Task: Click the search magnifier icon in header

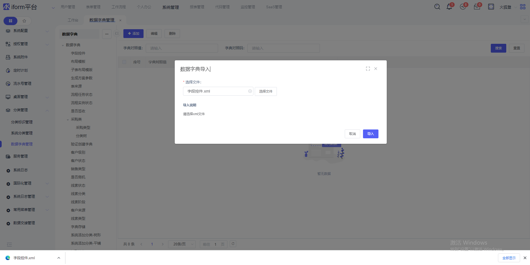Action: [x=437, y=7]
